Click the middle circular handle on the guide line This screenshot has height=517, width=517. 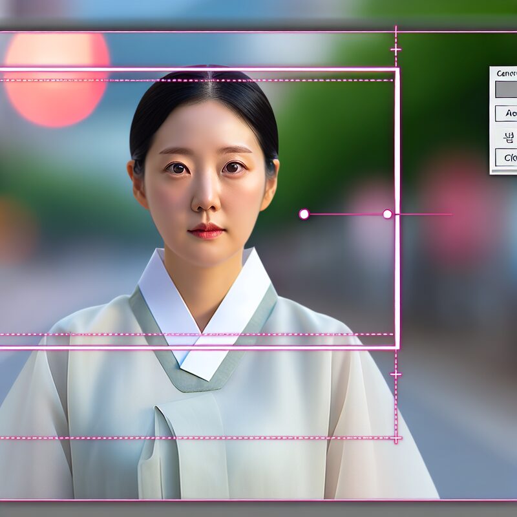386,214
